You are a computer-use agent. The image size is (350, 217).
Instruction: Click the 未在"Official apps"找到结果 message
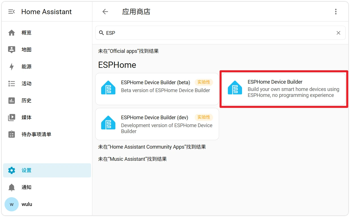coord(128,51)
